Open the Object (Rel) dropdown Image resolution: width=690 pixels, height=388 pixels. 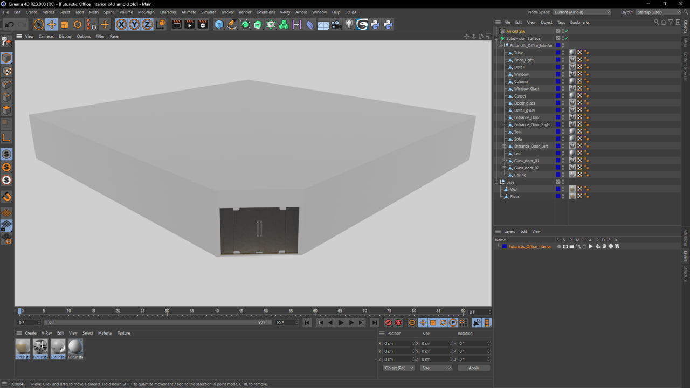point(398,368)
